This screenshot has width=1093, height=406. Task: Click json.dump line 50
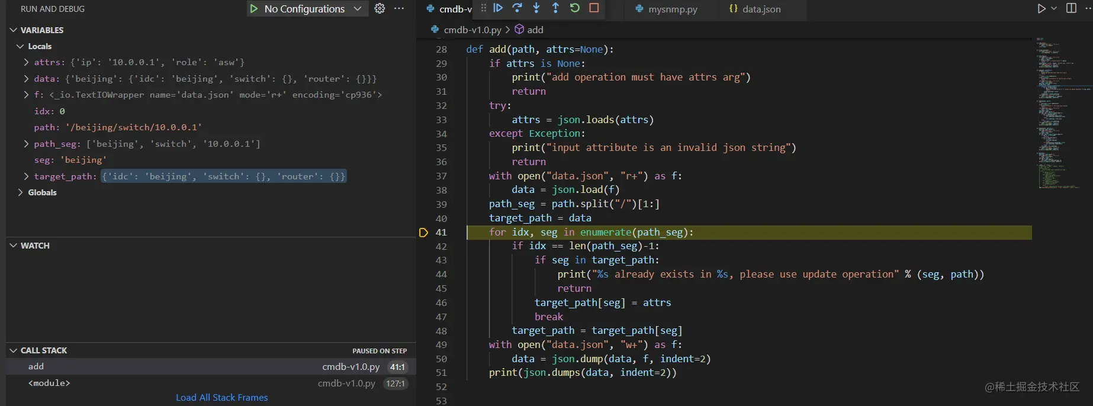coord(611,359)
